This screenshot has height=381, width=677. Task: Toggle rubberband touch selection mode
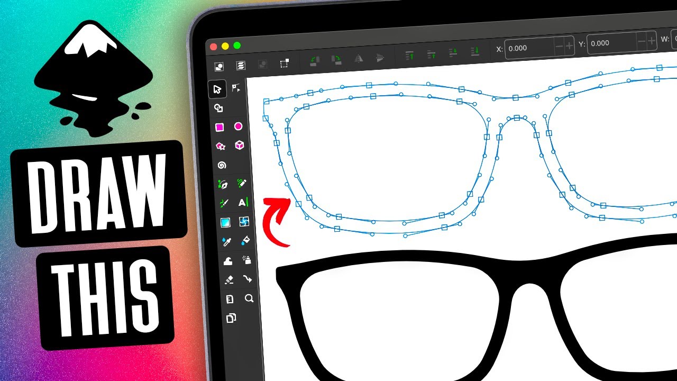click(x=284, y=63)
